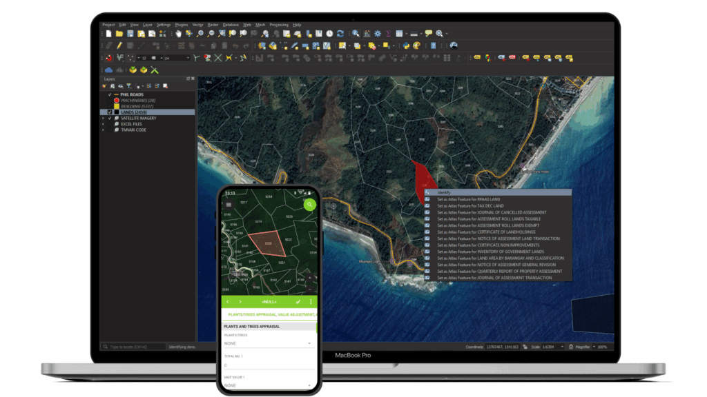Click the Save Project floppy disk icon

130,33
